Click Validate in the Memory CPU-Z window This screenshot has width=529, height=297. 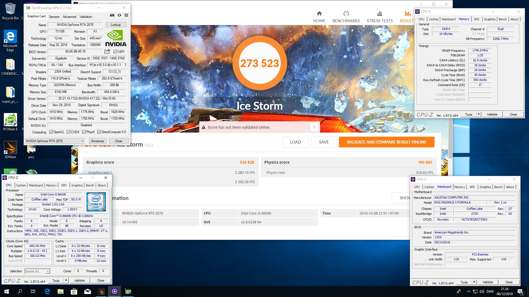(492, 114)
